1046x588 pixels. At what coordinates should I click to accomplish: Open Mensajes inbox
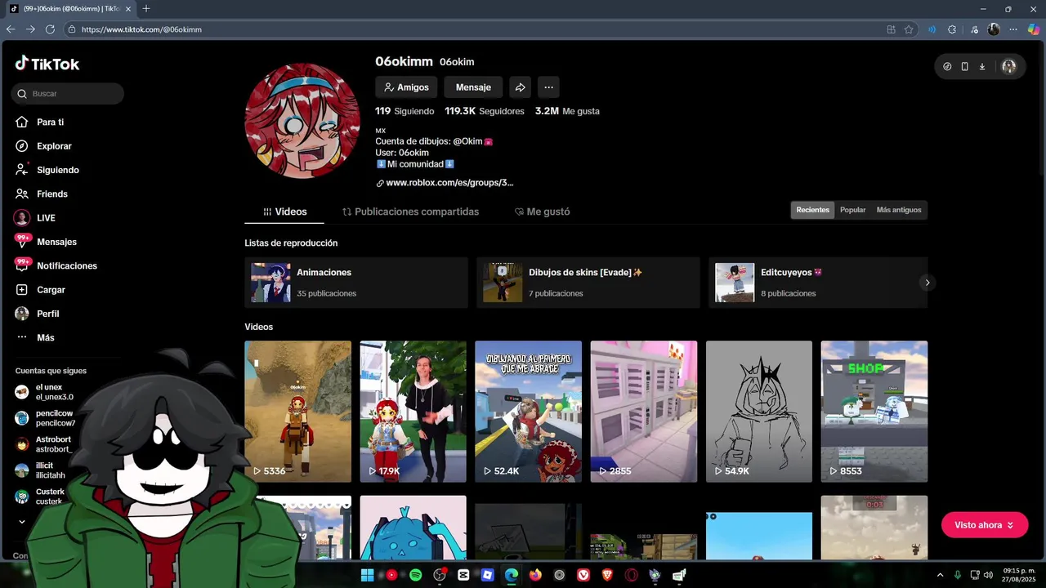click(x=46, y=242)
